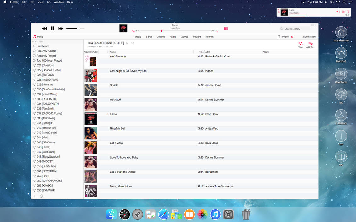Open iTunes from the Dock

215,214
